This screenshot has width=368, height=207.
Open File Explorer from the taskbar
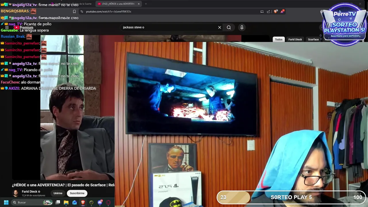tap(66, 202)
